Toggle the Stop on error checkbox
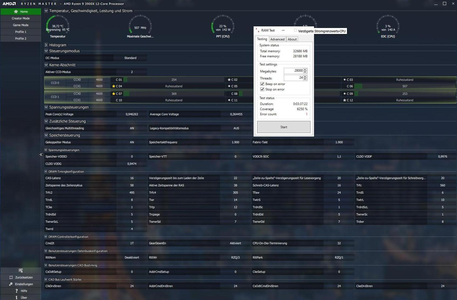457x300 pixels. [262, 89]
